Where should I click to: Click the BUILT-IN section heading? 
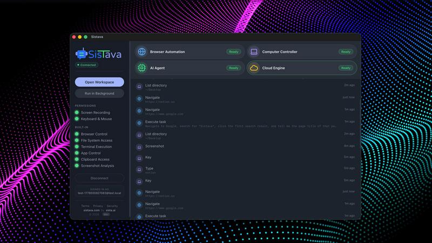point(82,127)
